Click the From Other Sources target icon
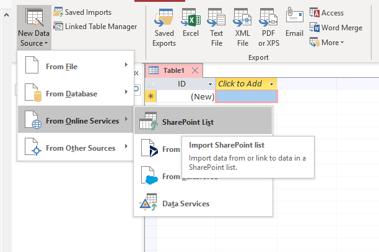Image resolution: width=379 pixels, height=252 pixels. (x=37, y=151)
